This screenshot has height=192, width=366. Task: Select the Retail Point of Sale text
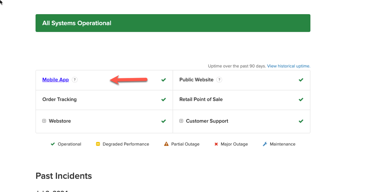click(x=201, y=99)
